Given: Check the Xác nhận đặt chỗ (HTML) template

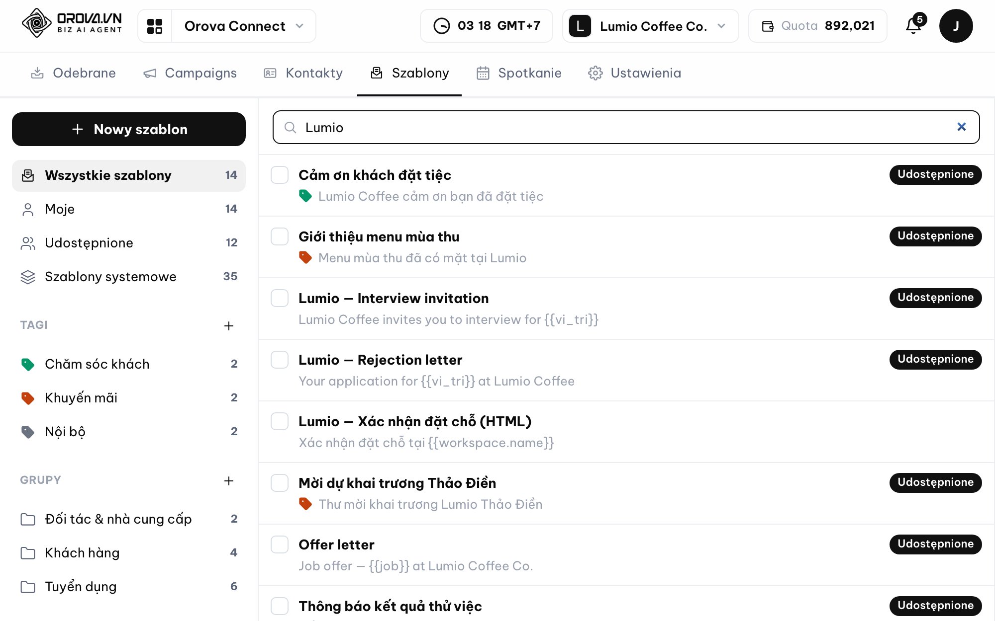Looking at the screenshot, I should point(280,421).
